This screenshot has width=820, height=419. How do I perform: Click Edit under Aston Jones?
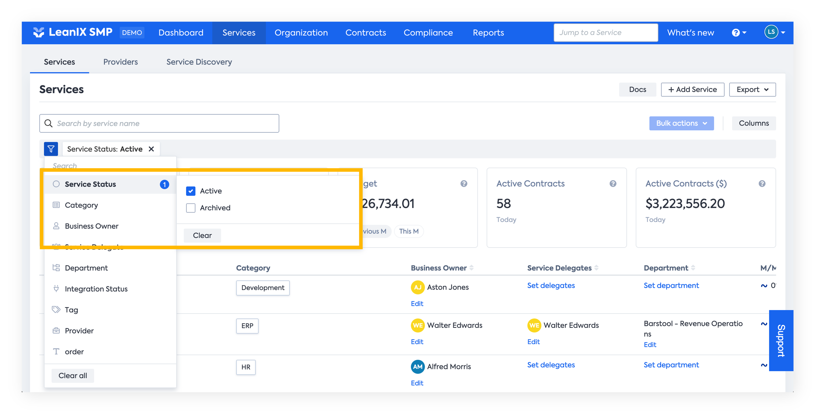coord(417,304)
